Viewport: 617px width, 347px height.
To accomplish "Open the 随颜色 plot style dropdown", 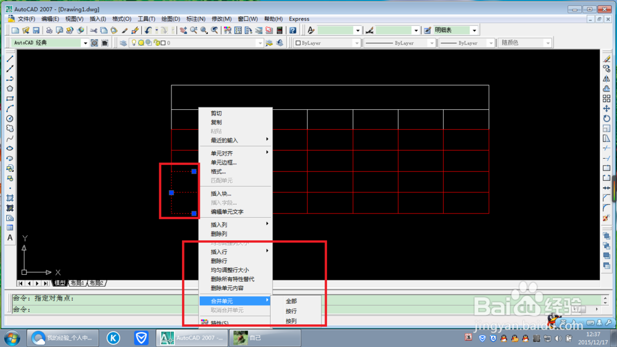I will 548,43.
